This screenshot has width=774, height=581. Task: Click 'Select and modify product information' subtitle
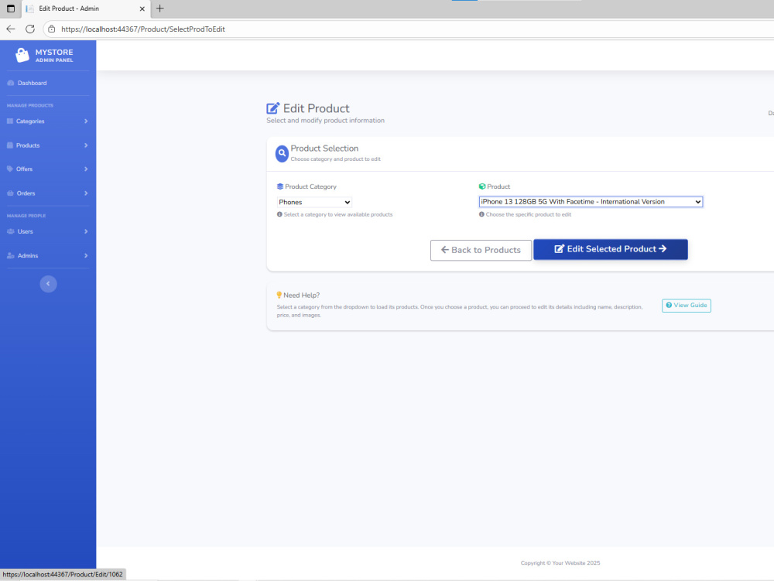(325, 121)
